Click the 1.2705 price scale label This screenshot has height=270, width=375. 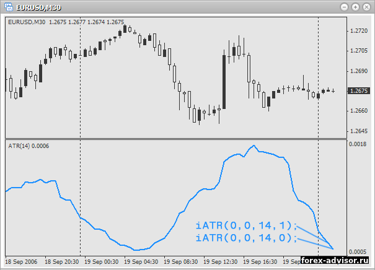coord(359,51)
